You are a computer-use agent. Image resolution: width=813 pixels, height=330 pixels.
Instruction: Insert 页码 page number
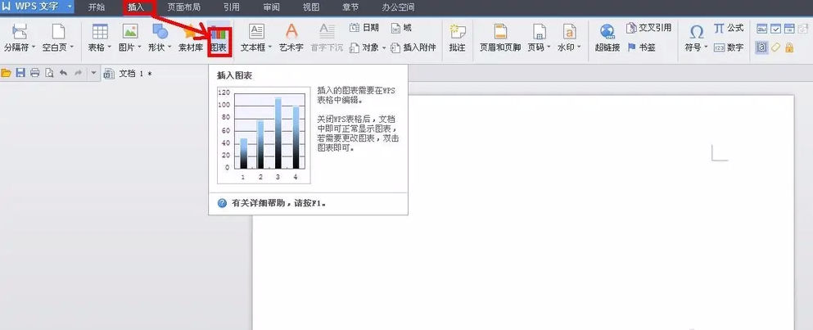pyautogui.click(x=540, y=38)
